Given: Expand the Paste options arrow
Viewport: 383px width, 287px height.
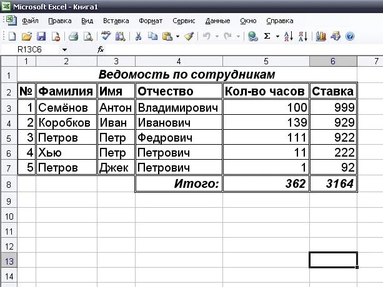Looking at the screenshot, I should click(x=177, y=37).
